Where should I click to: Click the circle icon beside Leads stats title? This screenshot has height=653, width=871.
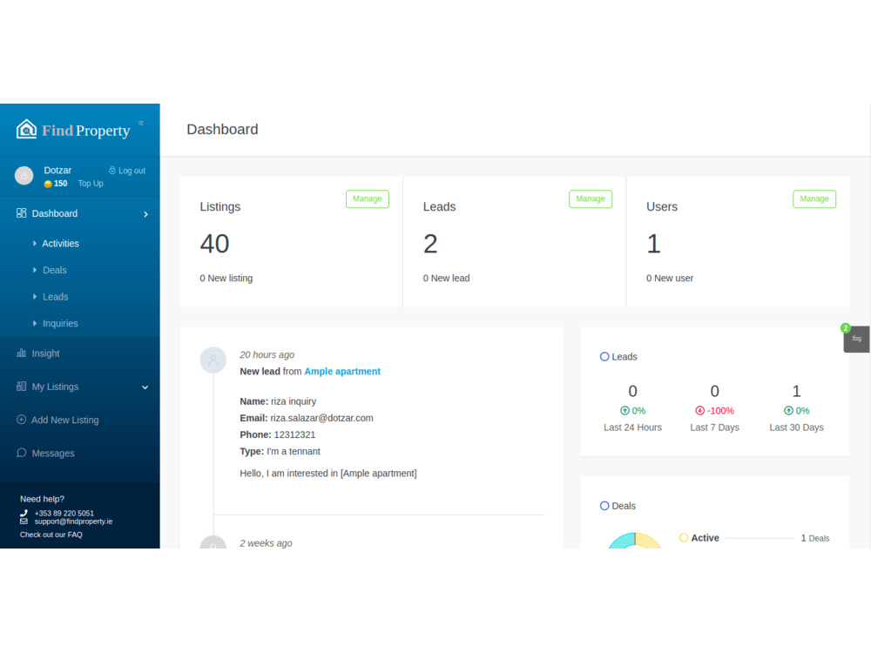click(x=604, y=356)
